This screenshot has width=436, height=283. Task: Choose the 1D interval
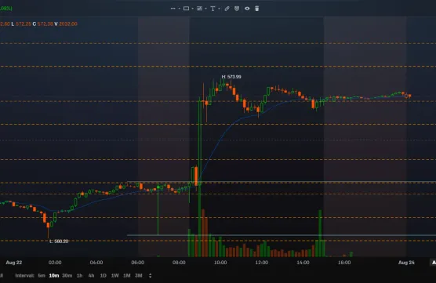pos(104,275)
